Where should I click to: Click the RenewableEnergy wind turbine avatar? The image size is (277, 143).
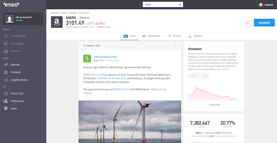(87, 58)
